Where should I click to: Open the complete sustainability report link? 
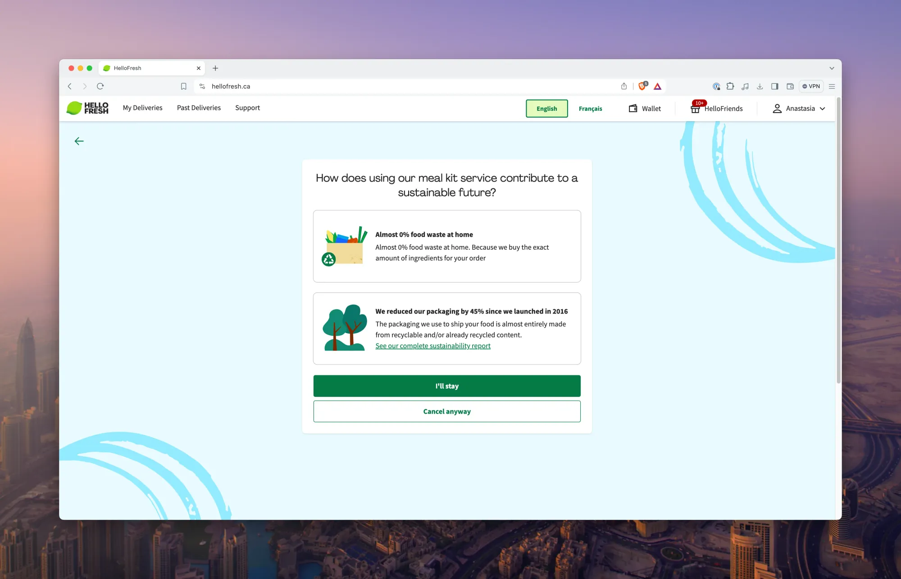point(433,346)
